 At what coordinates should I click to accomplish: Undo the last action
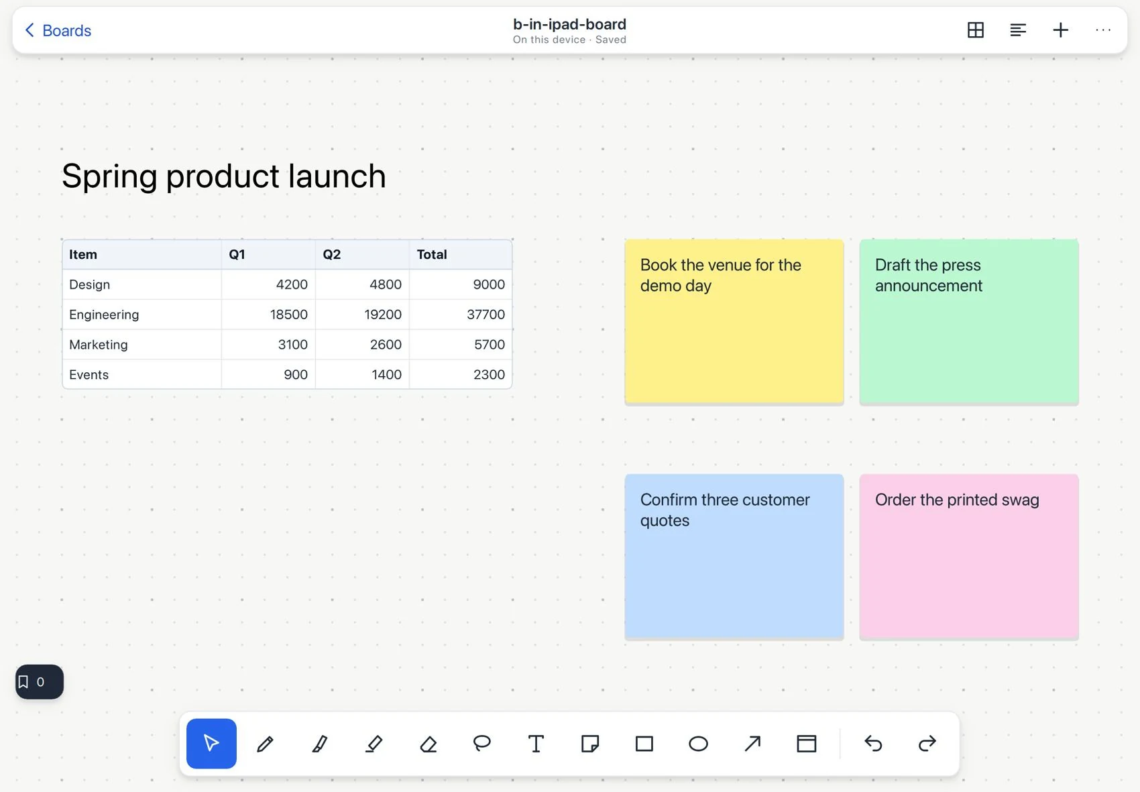pos(873,743)
